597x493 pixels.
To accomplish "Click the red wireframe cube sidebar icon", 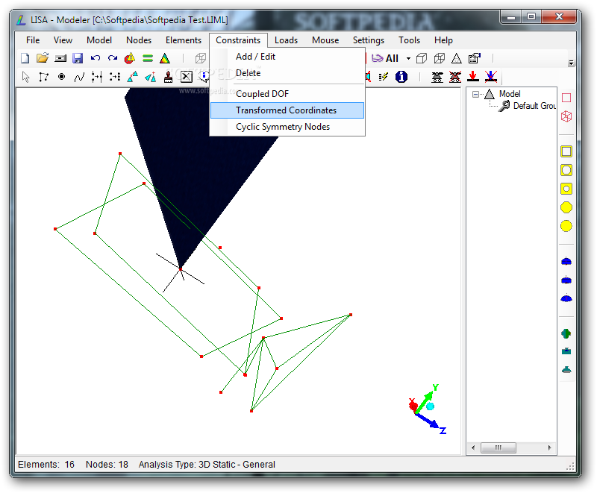I will [x=566, y=116].
